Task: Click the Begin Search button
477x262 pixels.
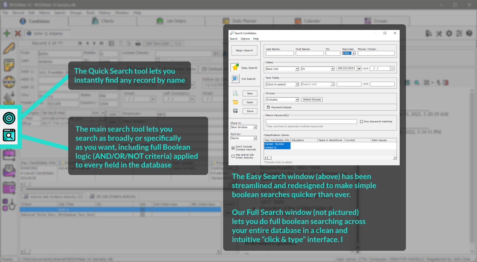Action: pos(244,50)
